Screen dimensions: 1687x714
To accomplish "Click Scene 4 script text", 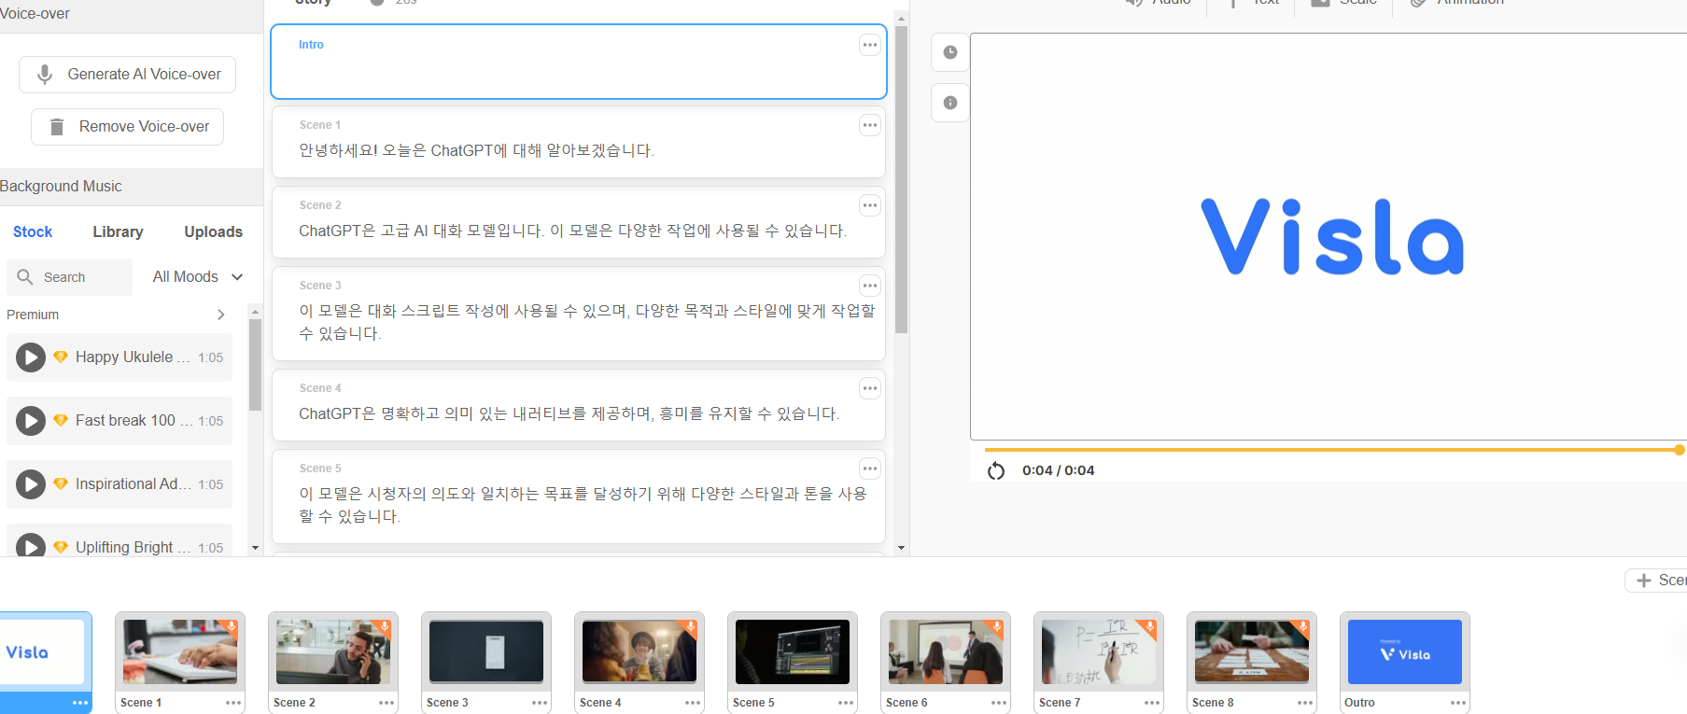I will (x=569, y=413).
